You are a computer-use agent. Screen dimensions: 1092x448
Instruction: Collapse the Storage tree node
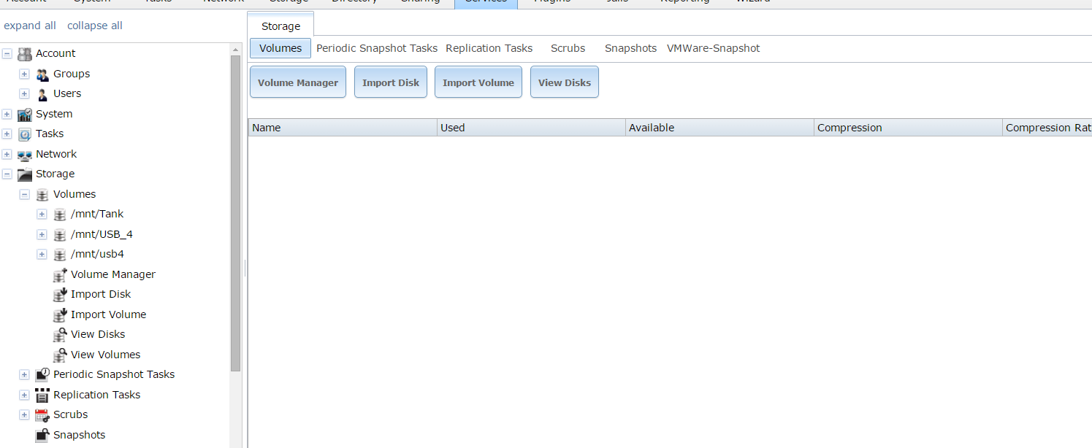(x=7, y=174)
